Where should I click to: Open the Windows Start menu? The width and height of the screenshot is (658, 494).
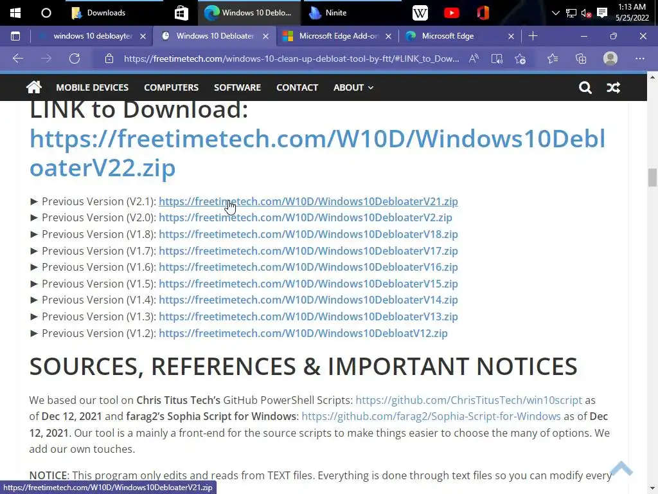click(15, 13)
